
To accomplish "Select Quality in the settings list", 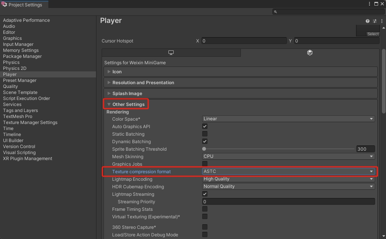I will point(11,86).
